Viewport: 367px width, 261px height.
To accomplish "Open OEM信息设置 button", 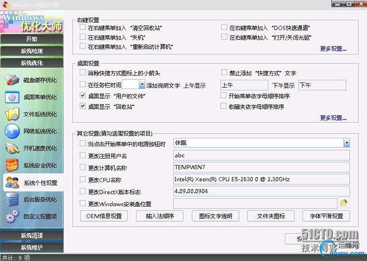I will click(104, 216).
